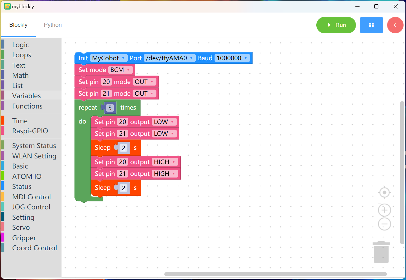Open the LOW dropdown for pin 20 output
This screenshot has height=280, width=406.
(164, 122)
